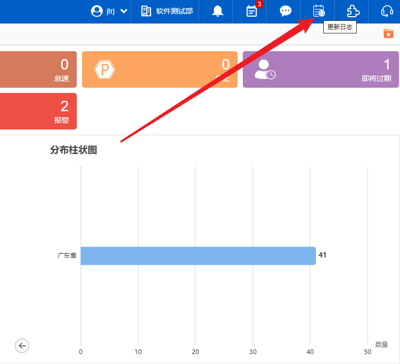
Task: Open the calendar tasks icon with badge 3
Action: pos(252,11)
